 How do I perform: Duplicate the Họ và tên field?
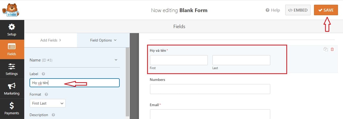[326, 49]
